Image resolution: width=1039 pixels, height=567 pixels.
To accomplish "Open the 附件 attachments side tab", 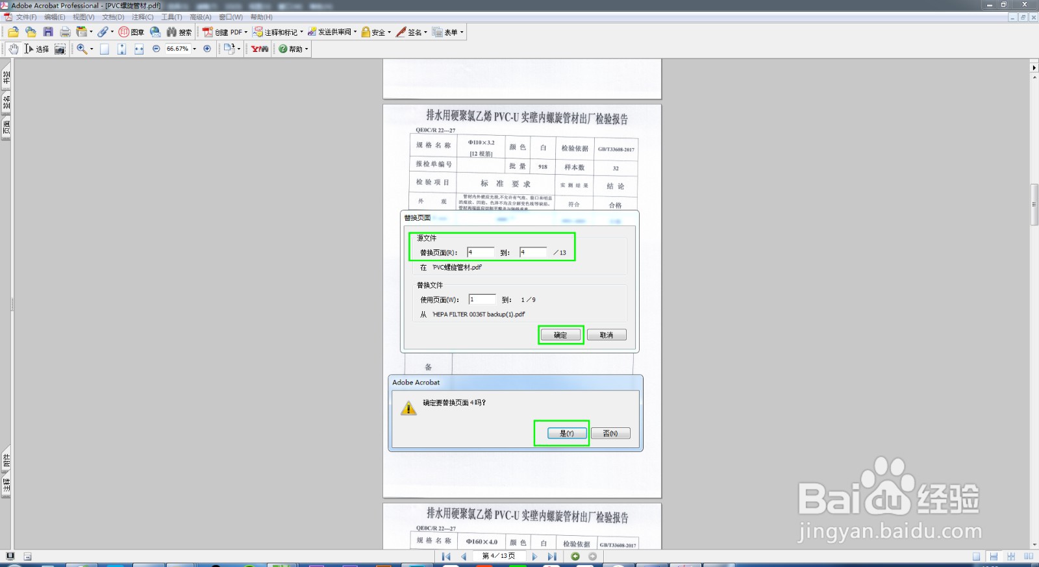I will point(6,460).
